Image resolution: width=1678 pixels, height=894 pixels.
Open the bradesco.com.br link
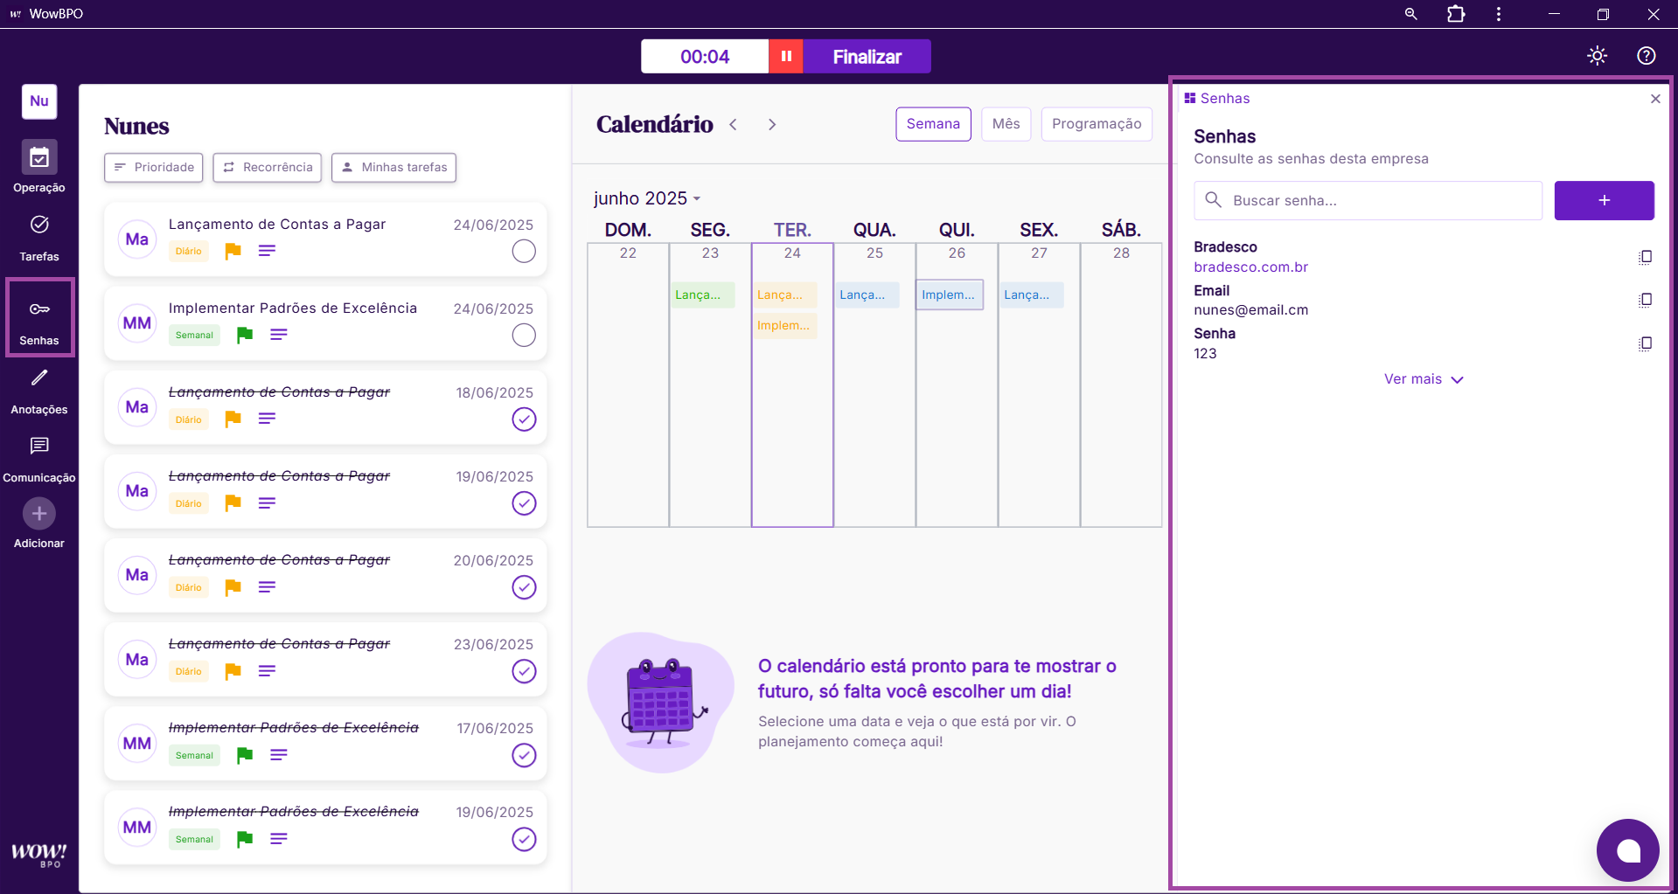pyautogui.click(x=1250, y=267)
